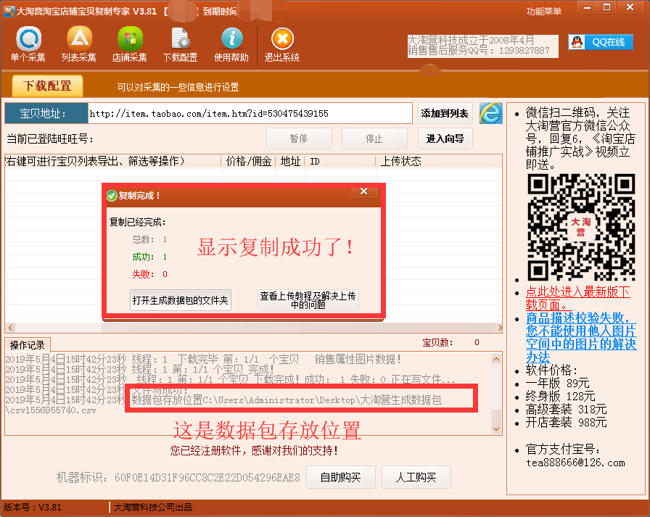Click the ID column header
Viewport: 650px width, 517px height.
[340, 161]
